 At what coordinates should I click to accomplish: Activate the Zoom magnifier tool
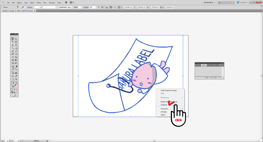click(x=16, y=79)
